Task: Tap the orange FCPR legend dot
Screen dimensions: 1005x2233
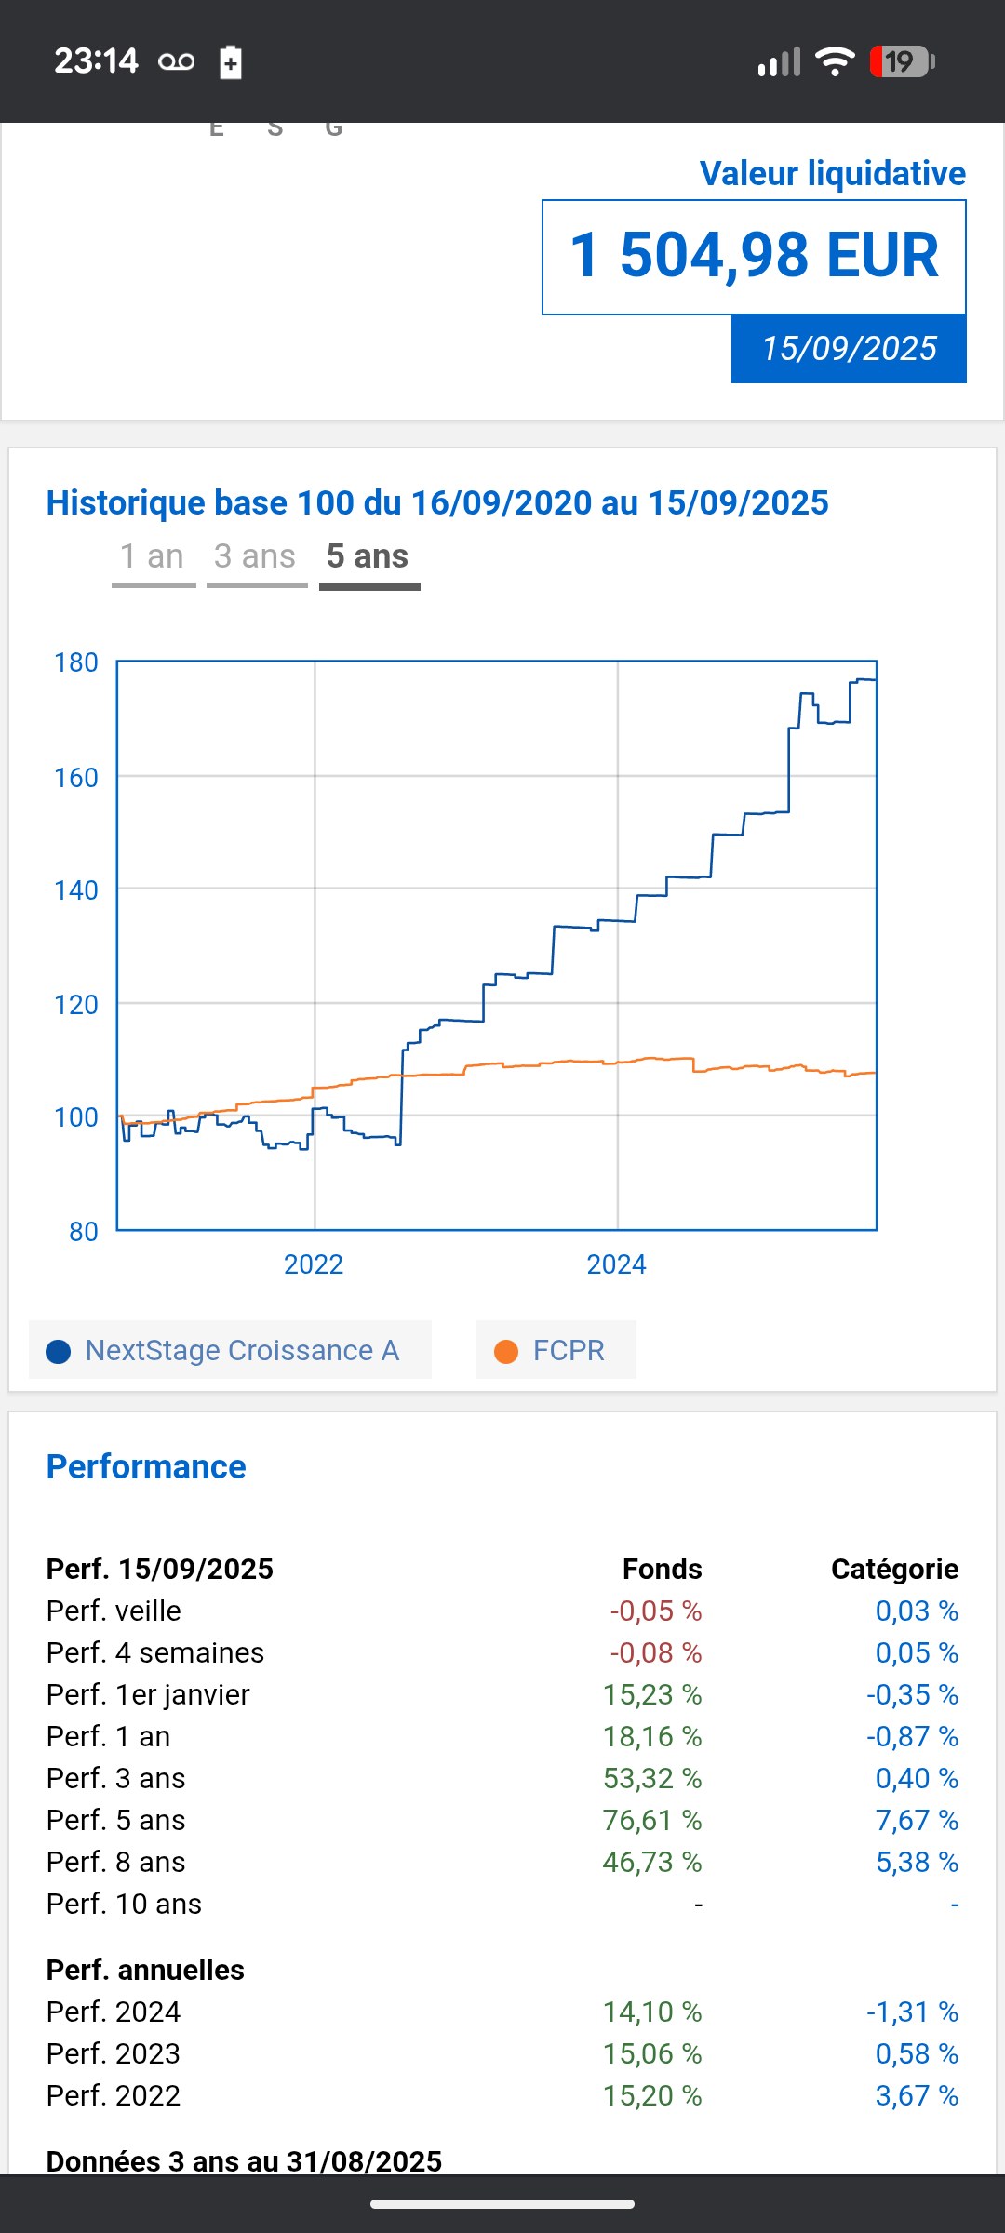Action: [506, 1351]
